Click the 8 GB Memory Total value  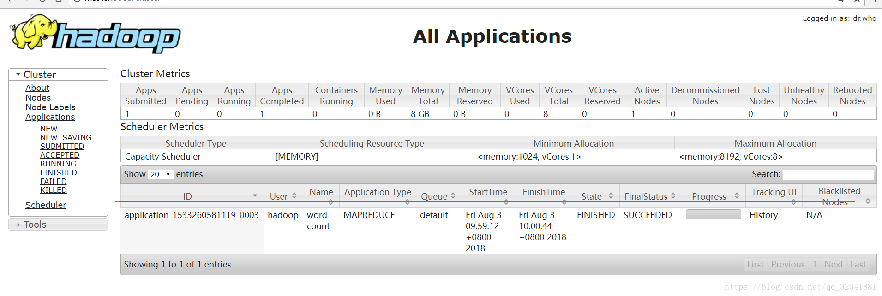tap(420, 114)
